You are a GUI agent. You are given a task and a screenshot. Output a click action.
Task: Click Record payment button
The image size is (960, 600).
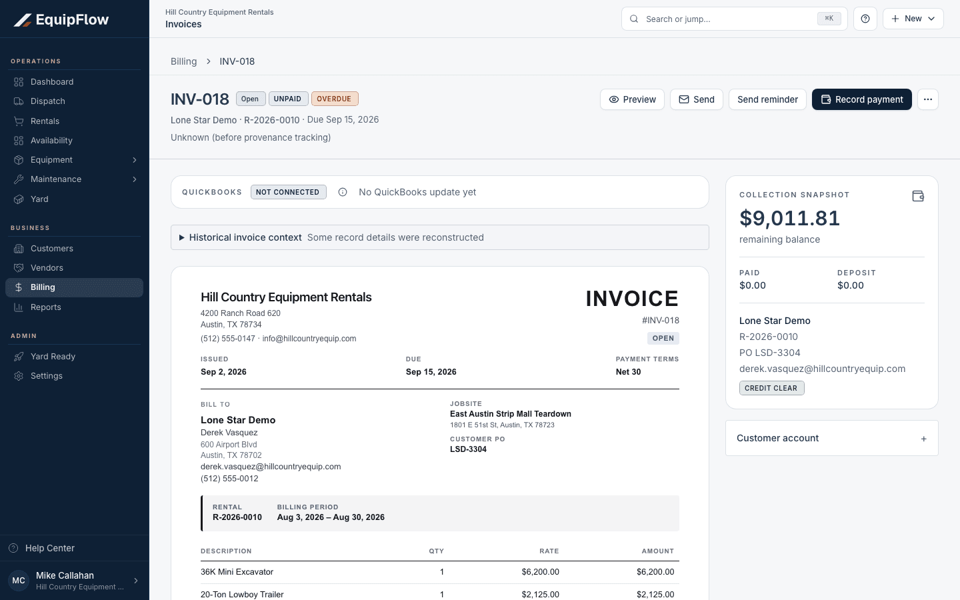pos(862,99)
